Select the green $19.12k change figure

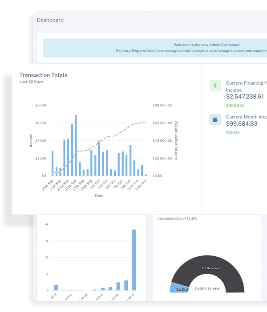point(233,132)
